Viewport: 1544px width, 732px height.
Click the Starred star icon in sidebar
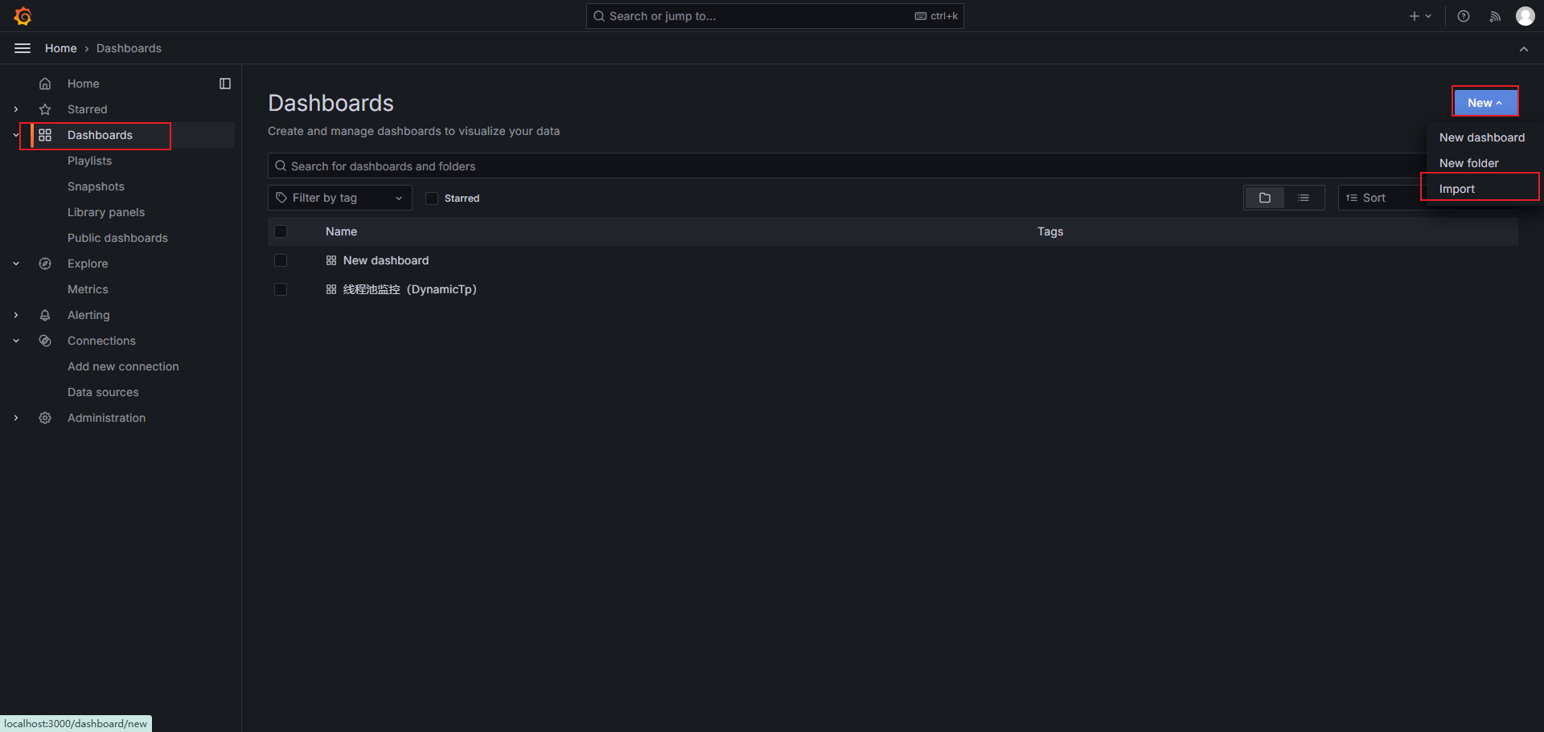pos(45,109)
